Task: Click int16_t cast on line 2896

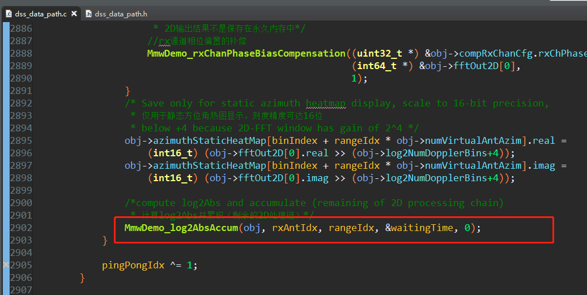Action: [x=173, y=153]
